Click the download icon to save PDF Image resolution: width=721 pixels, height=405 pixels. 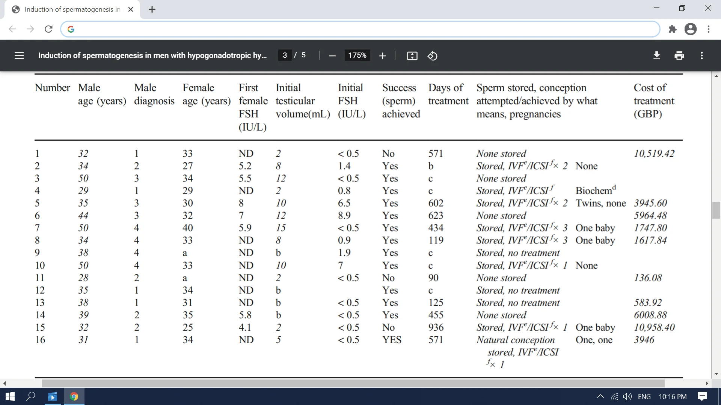[656, 55]
